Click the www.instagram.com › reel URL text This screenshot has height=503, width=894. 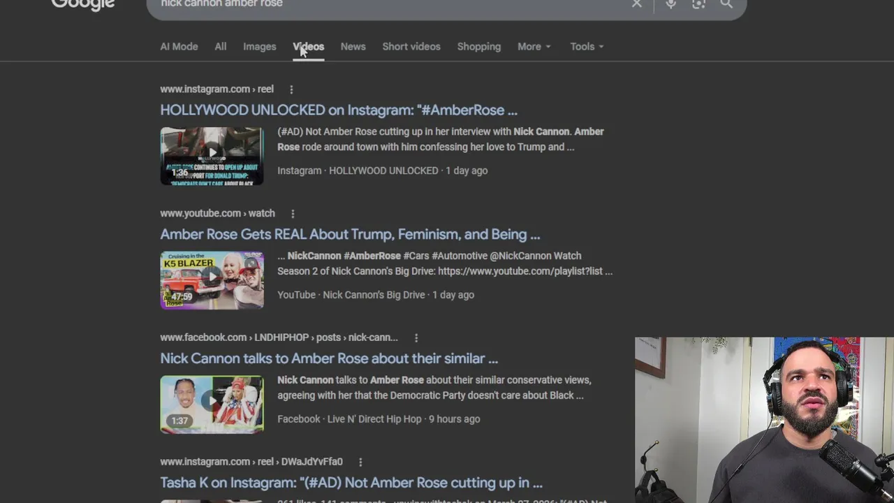[x=217, y=89]
